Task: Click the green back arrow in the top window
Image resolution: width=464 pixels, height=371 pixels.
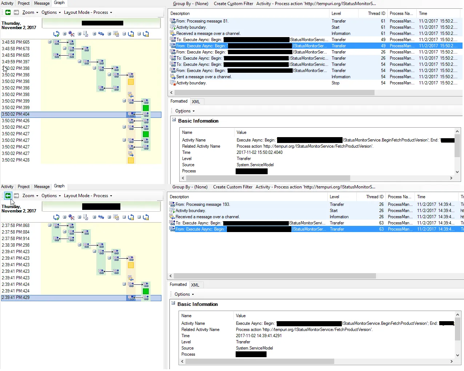Action: tap(8, 12)
